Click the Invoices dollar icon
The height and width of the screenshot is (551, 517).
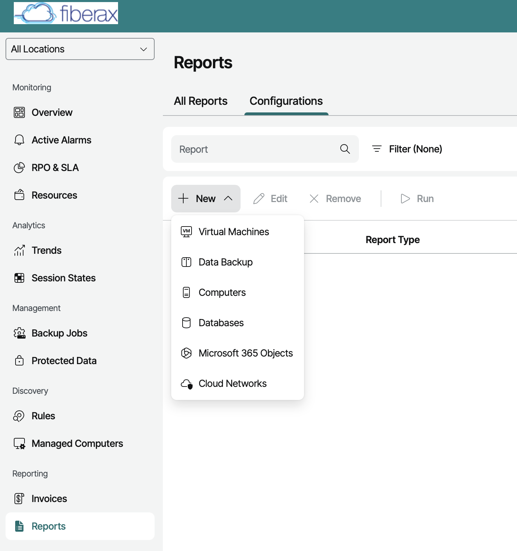[19, 499]
